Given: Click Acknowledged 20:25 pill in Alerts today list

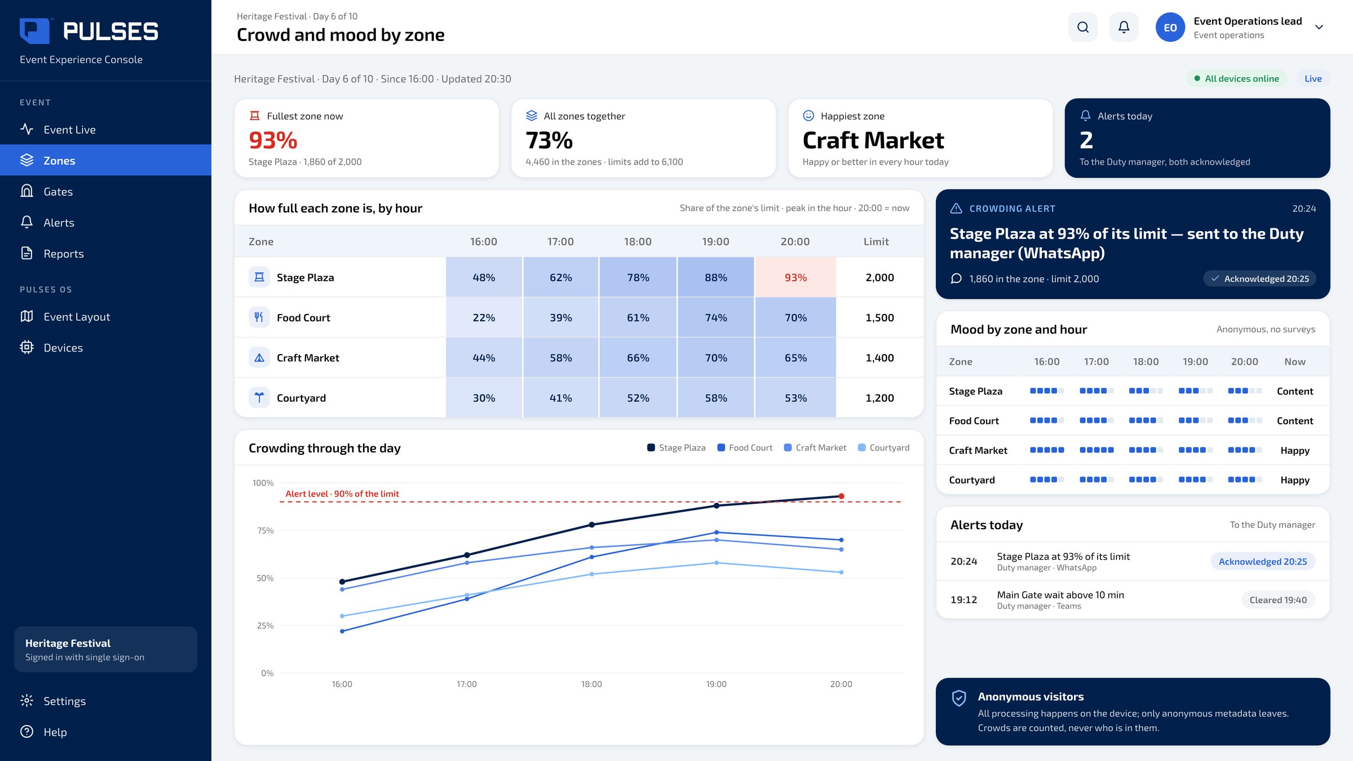Looking at the screenshot, I should pyautogui.click(x=1263, y=561).
